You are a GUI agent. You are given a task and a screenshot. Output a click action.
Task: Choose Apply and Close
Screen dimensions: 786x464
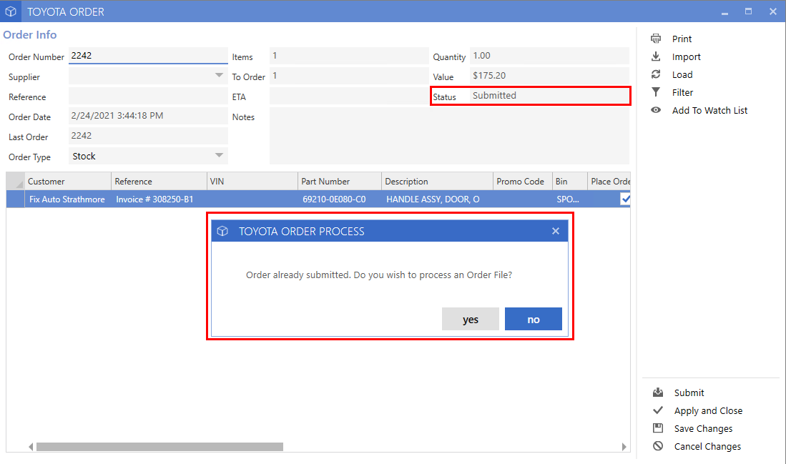(x=708, y=411)
